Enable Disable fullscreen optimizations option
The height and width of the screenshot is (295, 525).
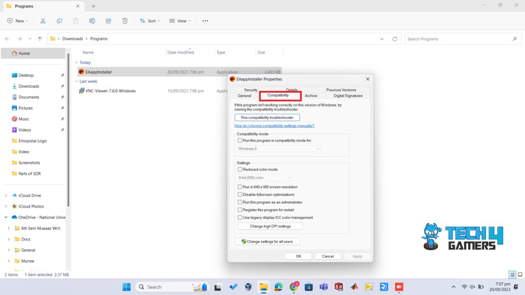click(x=240, y=194)
